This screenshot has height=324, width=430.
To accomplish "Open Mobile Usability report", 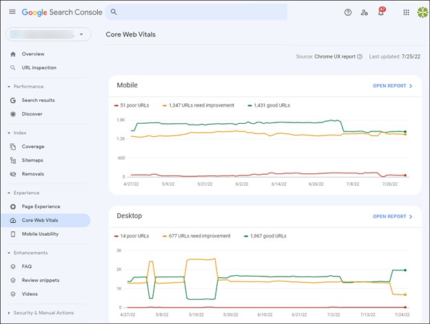I will (x=40, y=234).
